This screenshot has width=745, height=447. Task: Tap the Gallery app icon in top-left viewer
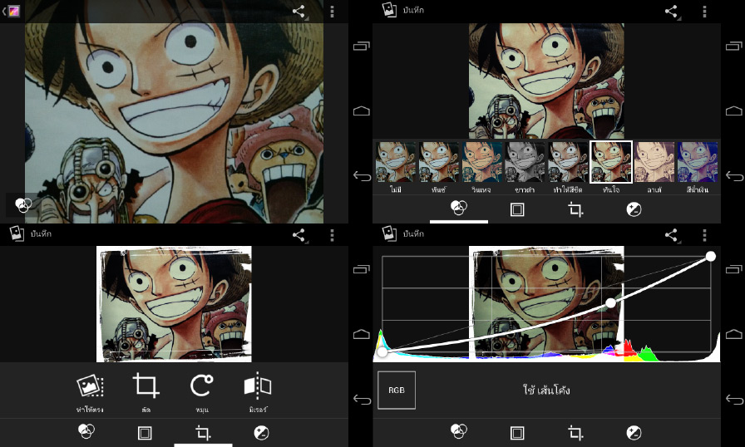13,11
